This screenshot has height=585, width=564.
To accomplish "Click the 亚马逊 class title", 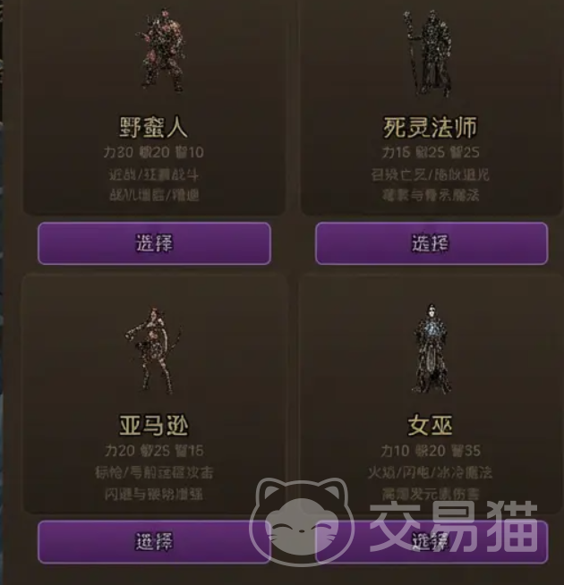I will click(153, 426).
